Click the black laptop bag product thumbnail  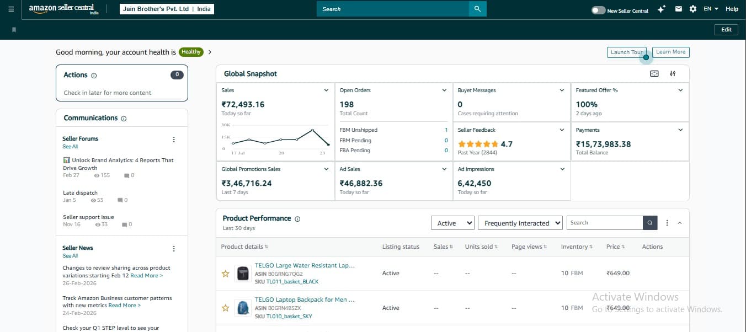click(243, 274)
